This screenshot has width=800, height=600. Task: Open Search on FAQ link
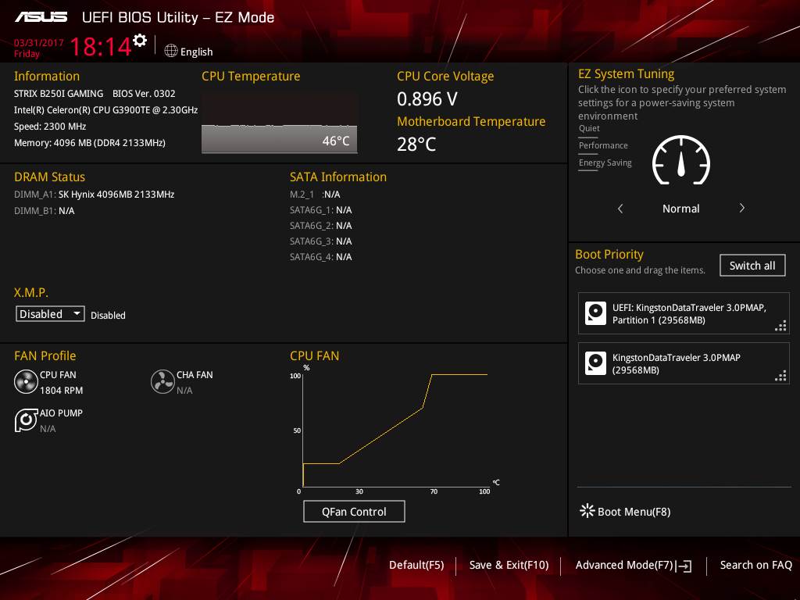point(755,566)
